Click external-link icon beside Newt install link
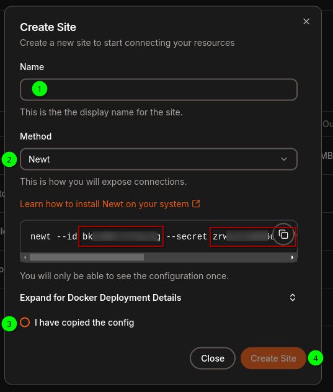333x392 pixels. 196,203
